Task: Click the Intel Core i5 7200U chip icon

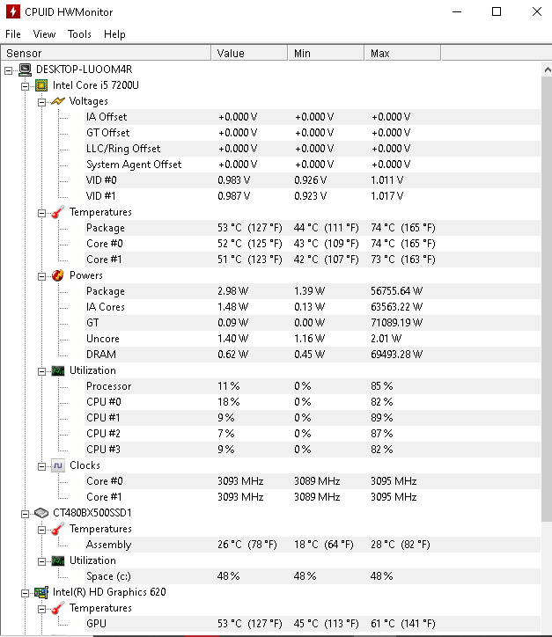Action: pyautogui.click(x=41, y=85)
